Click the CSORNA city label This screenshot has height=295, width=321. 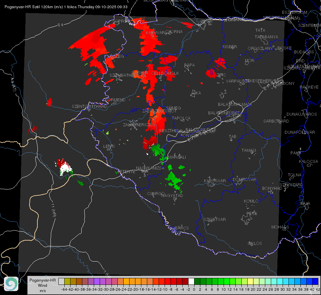174,31
